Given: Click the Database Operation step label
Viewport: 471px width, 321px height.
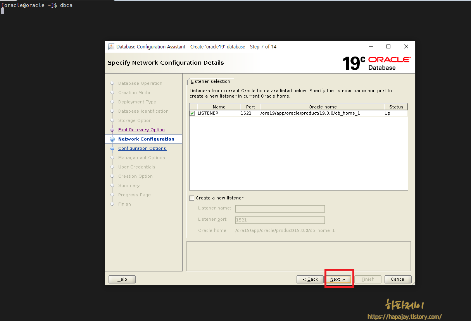Looking at the screenshot, I should coord(140,83).
